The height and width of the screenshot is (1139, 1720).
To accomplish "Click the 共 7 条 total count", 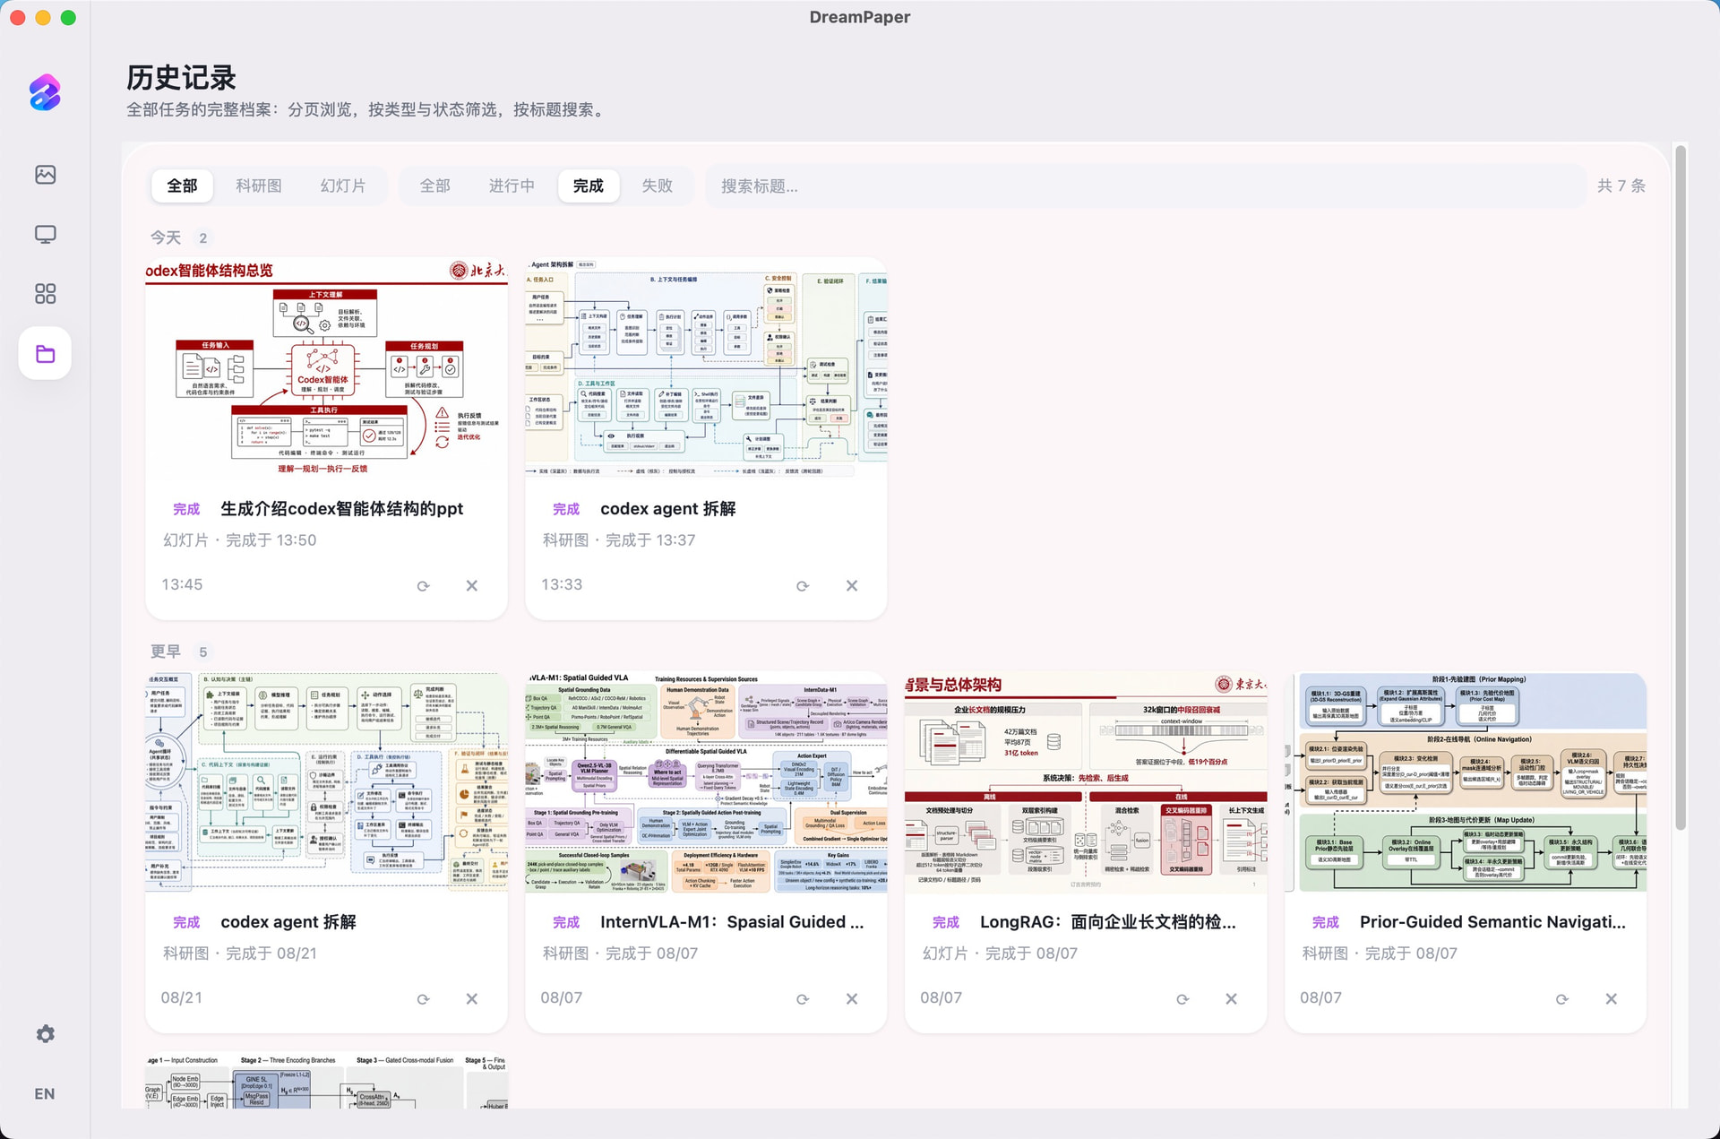I will coord(1621,186).
